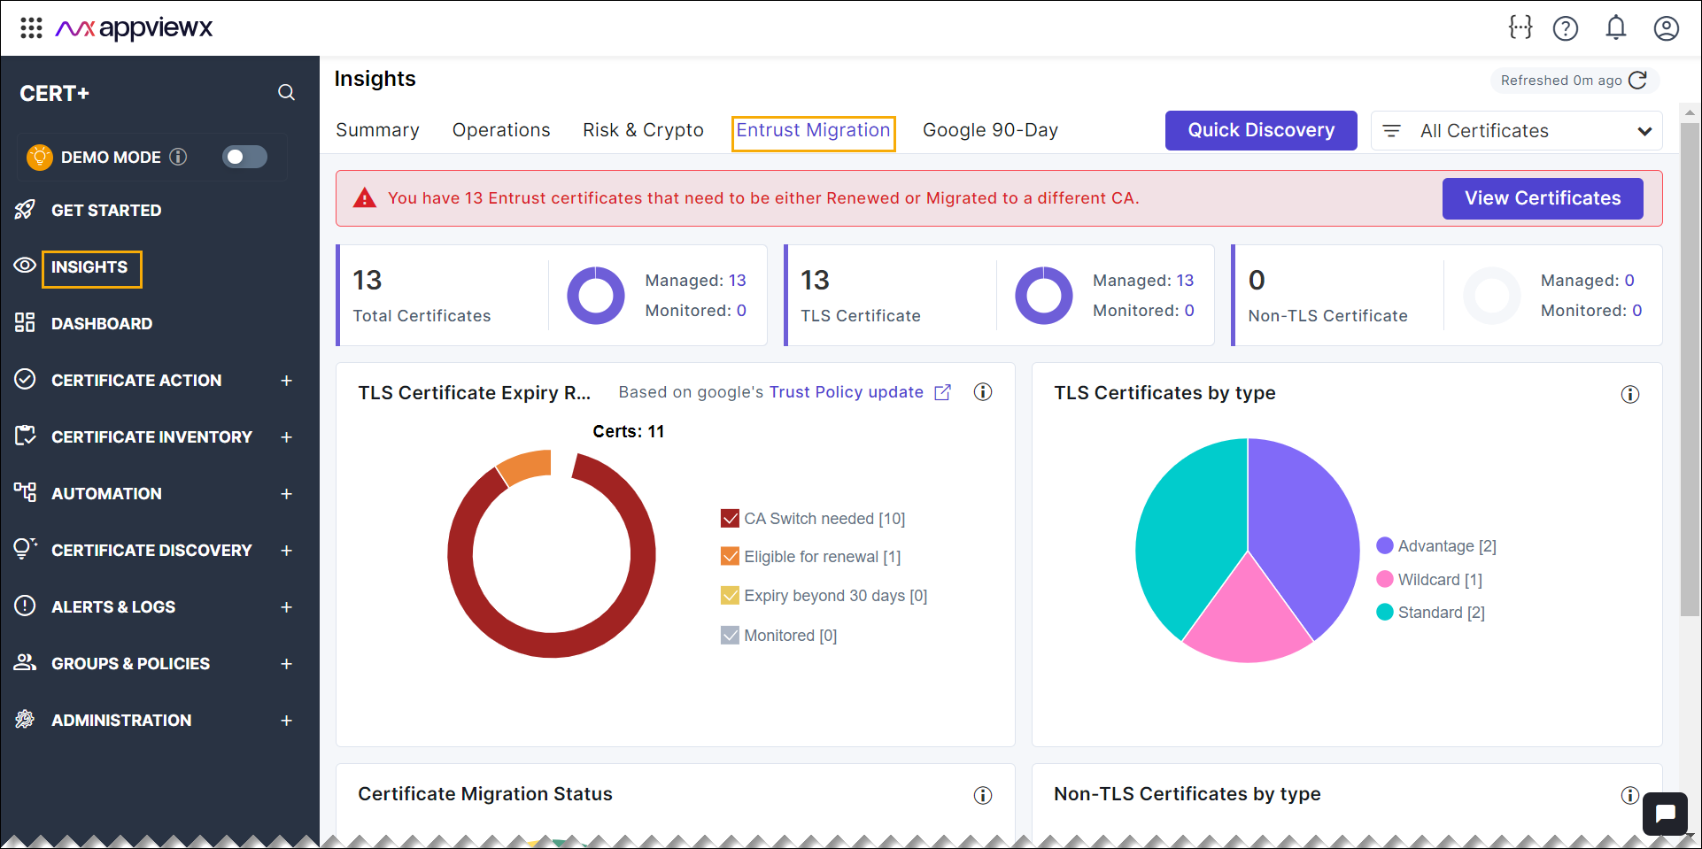Open the All Certificates filter dropdown
1702x849 pixels.
(1517, 131)
